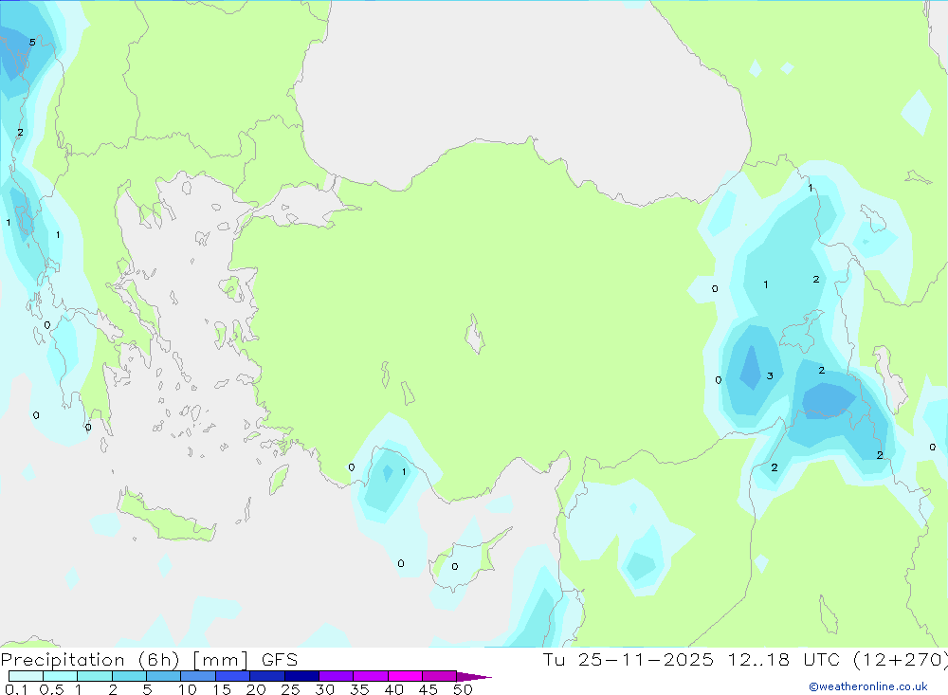Image resolution: width=948 pixels, height=695 pixels.
Task: Select the 2–5 mm legend color swatch
Action: pos(129,676)
